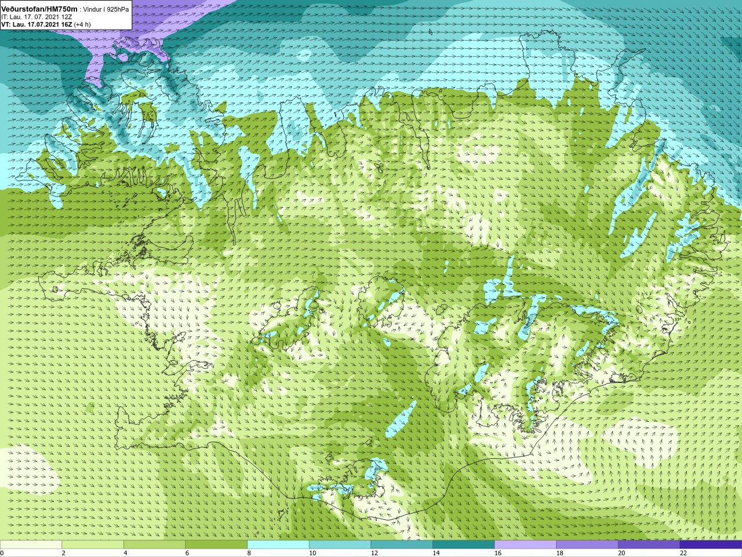Click the 14-16 m/s dark teal legend swatch

tap(464, 545)
